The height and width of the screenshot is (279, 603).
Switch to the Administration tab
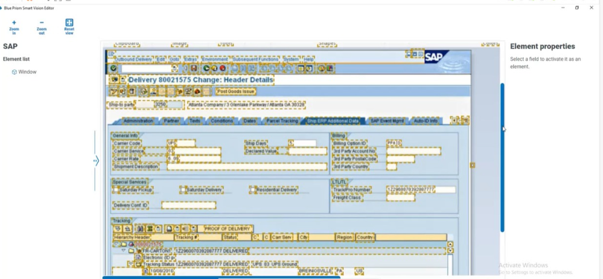pyautogui.click(x=138, y=121)
